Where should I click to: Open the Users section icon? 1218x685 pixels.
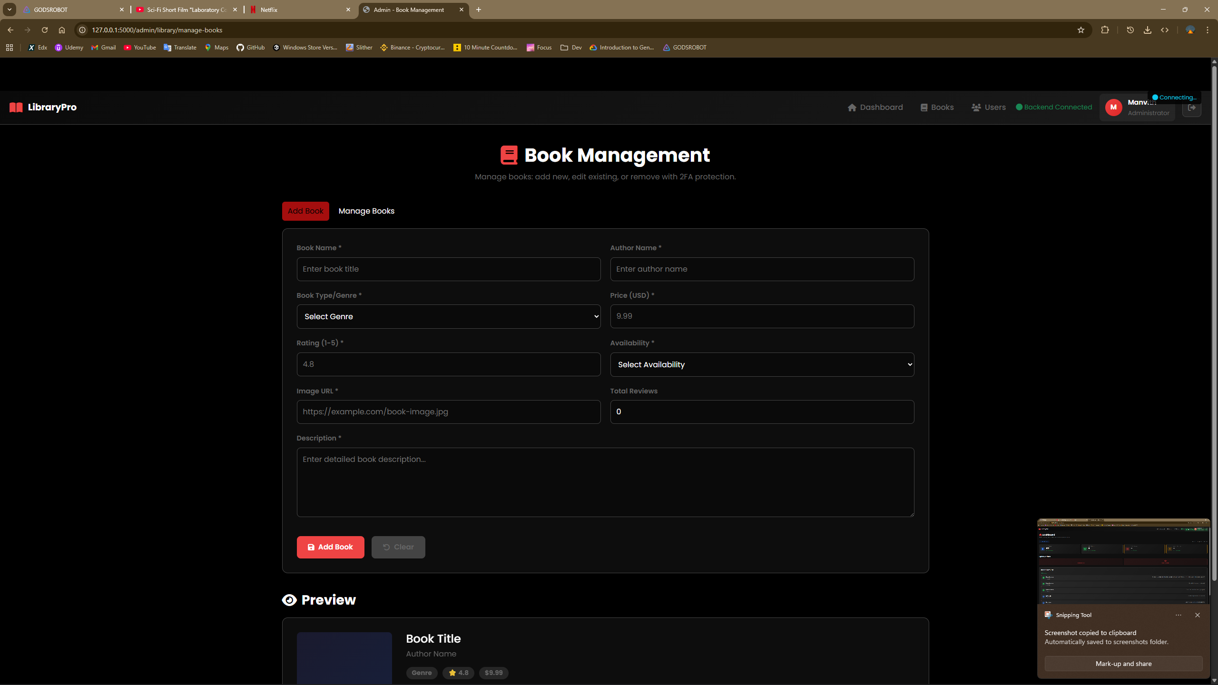(977, 107)
